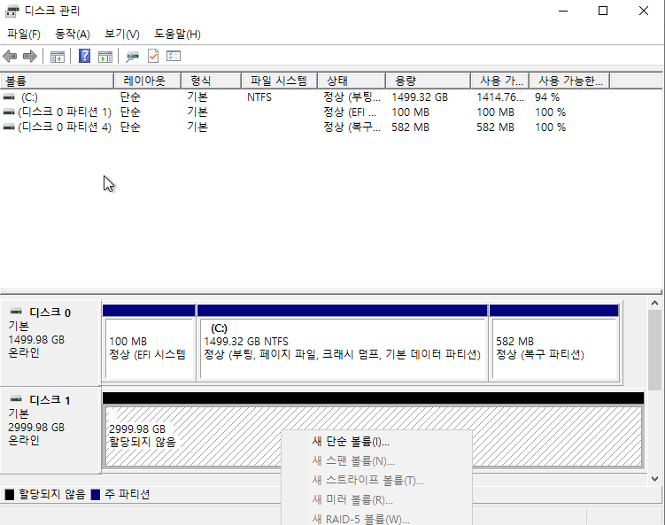Sort by the 사용 가... column header

pos(500,81)
